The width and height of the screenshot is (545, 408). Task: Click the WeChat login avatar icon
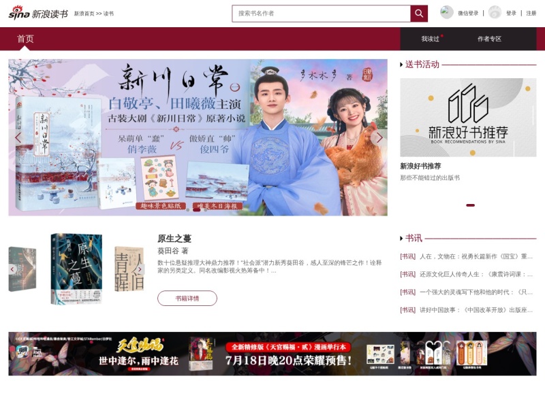[446, 12]
